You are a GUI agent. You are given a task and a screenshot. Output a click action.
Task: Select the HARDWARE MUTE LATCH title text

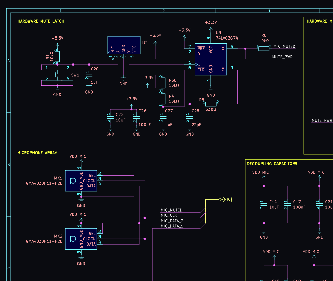click(41, 21)
